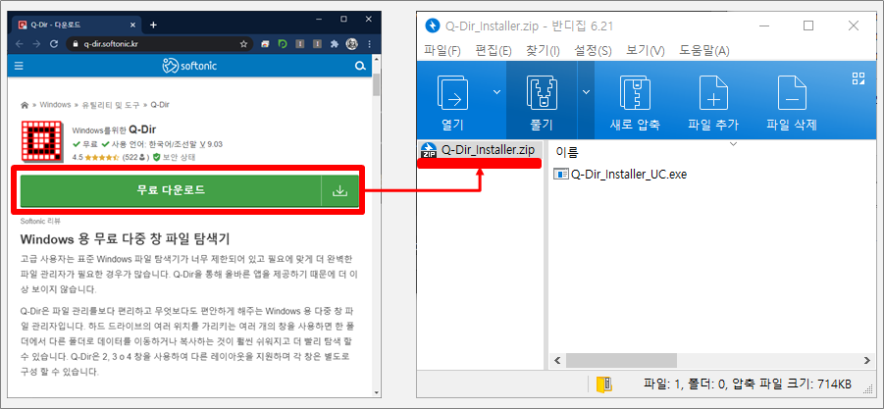Open the 설정(S) menu

click(x=593, y=51)
